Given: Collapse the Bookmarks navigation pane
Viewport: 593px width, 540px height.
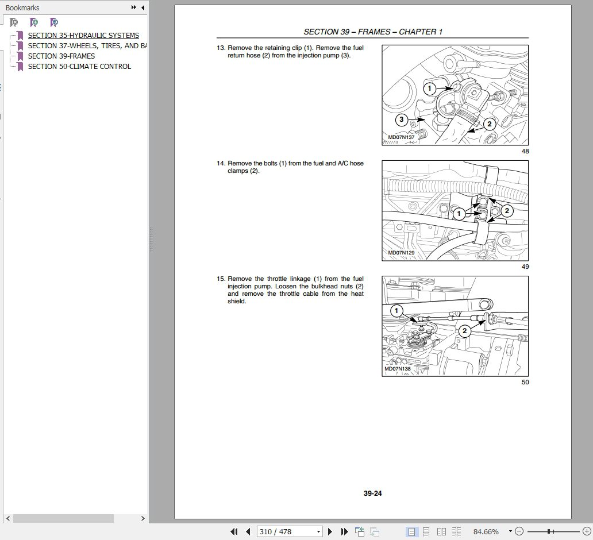Looking at the screenshot, I should point(143,7).
